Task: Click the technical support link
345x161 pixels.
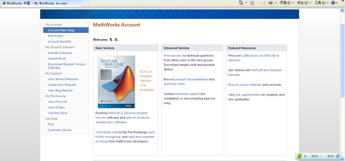Action: 187,94
